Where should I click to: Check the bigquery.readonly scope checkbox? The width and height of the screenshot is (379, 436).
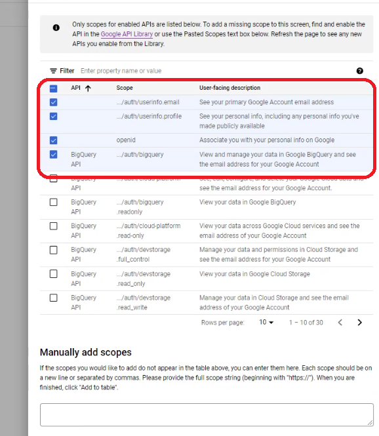pyautogui.click(x=53, y=202)
